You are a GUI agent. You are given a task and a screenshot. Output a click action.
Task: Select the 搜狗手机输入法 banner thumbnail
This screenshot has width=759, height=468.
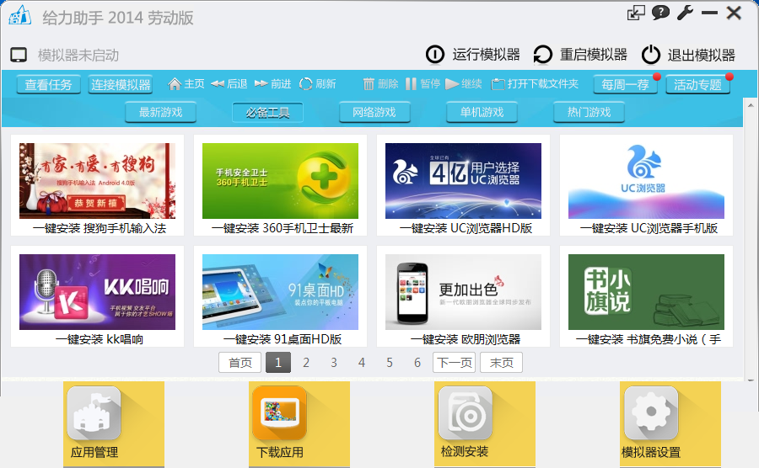point(97,181)
